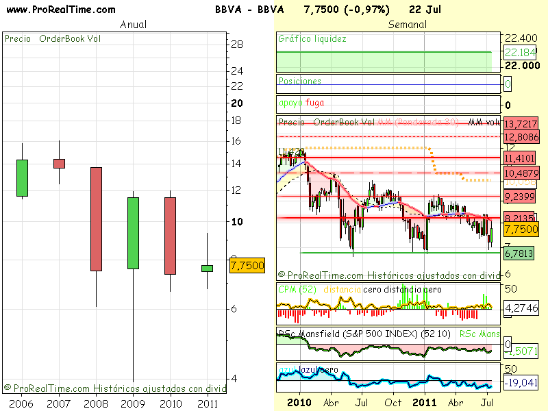The width and height of the screenshot is (548, 411).
Task: Click the 10,4879 red price tag
Action: point(521,173)
